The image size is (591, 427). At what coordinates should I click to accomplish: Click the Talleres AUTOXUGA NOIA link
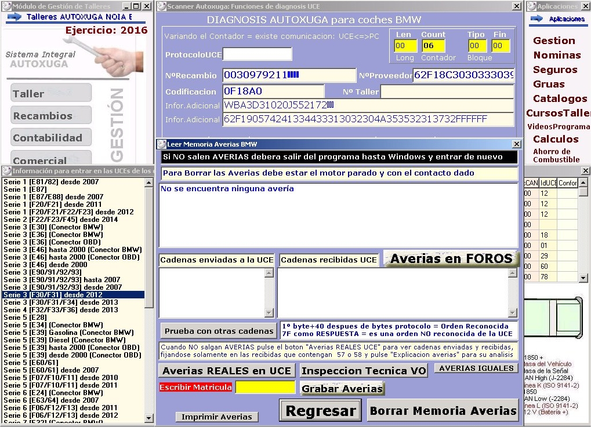[79, 17]
